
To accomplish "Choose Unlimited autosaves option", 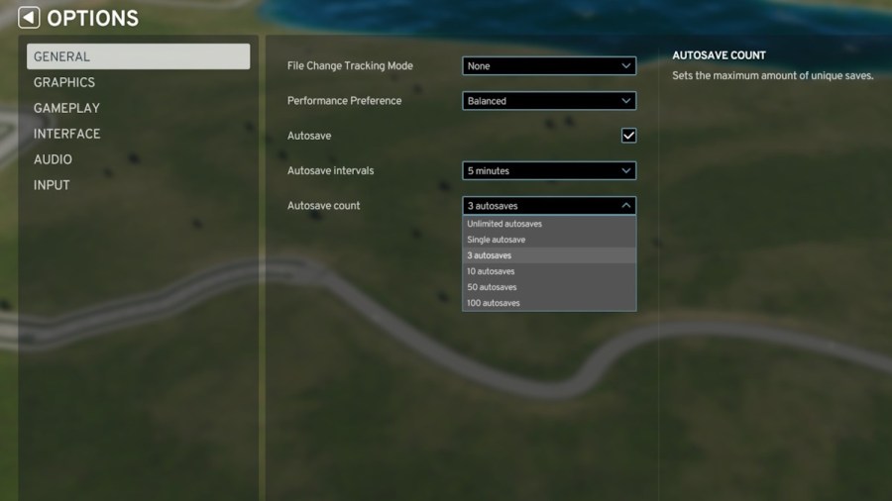I will click(549, 224).
